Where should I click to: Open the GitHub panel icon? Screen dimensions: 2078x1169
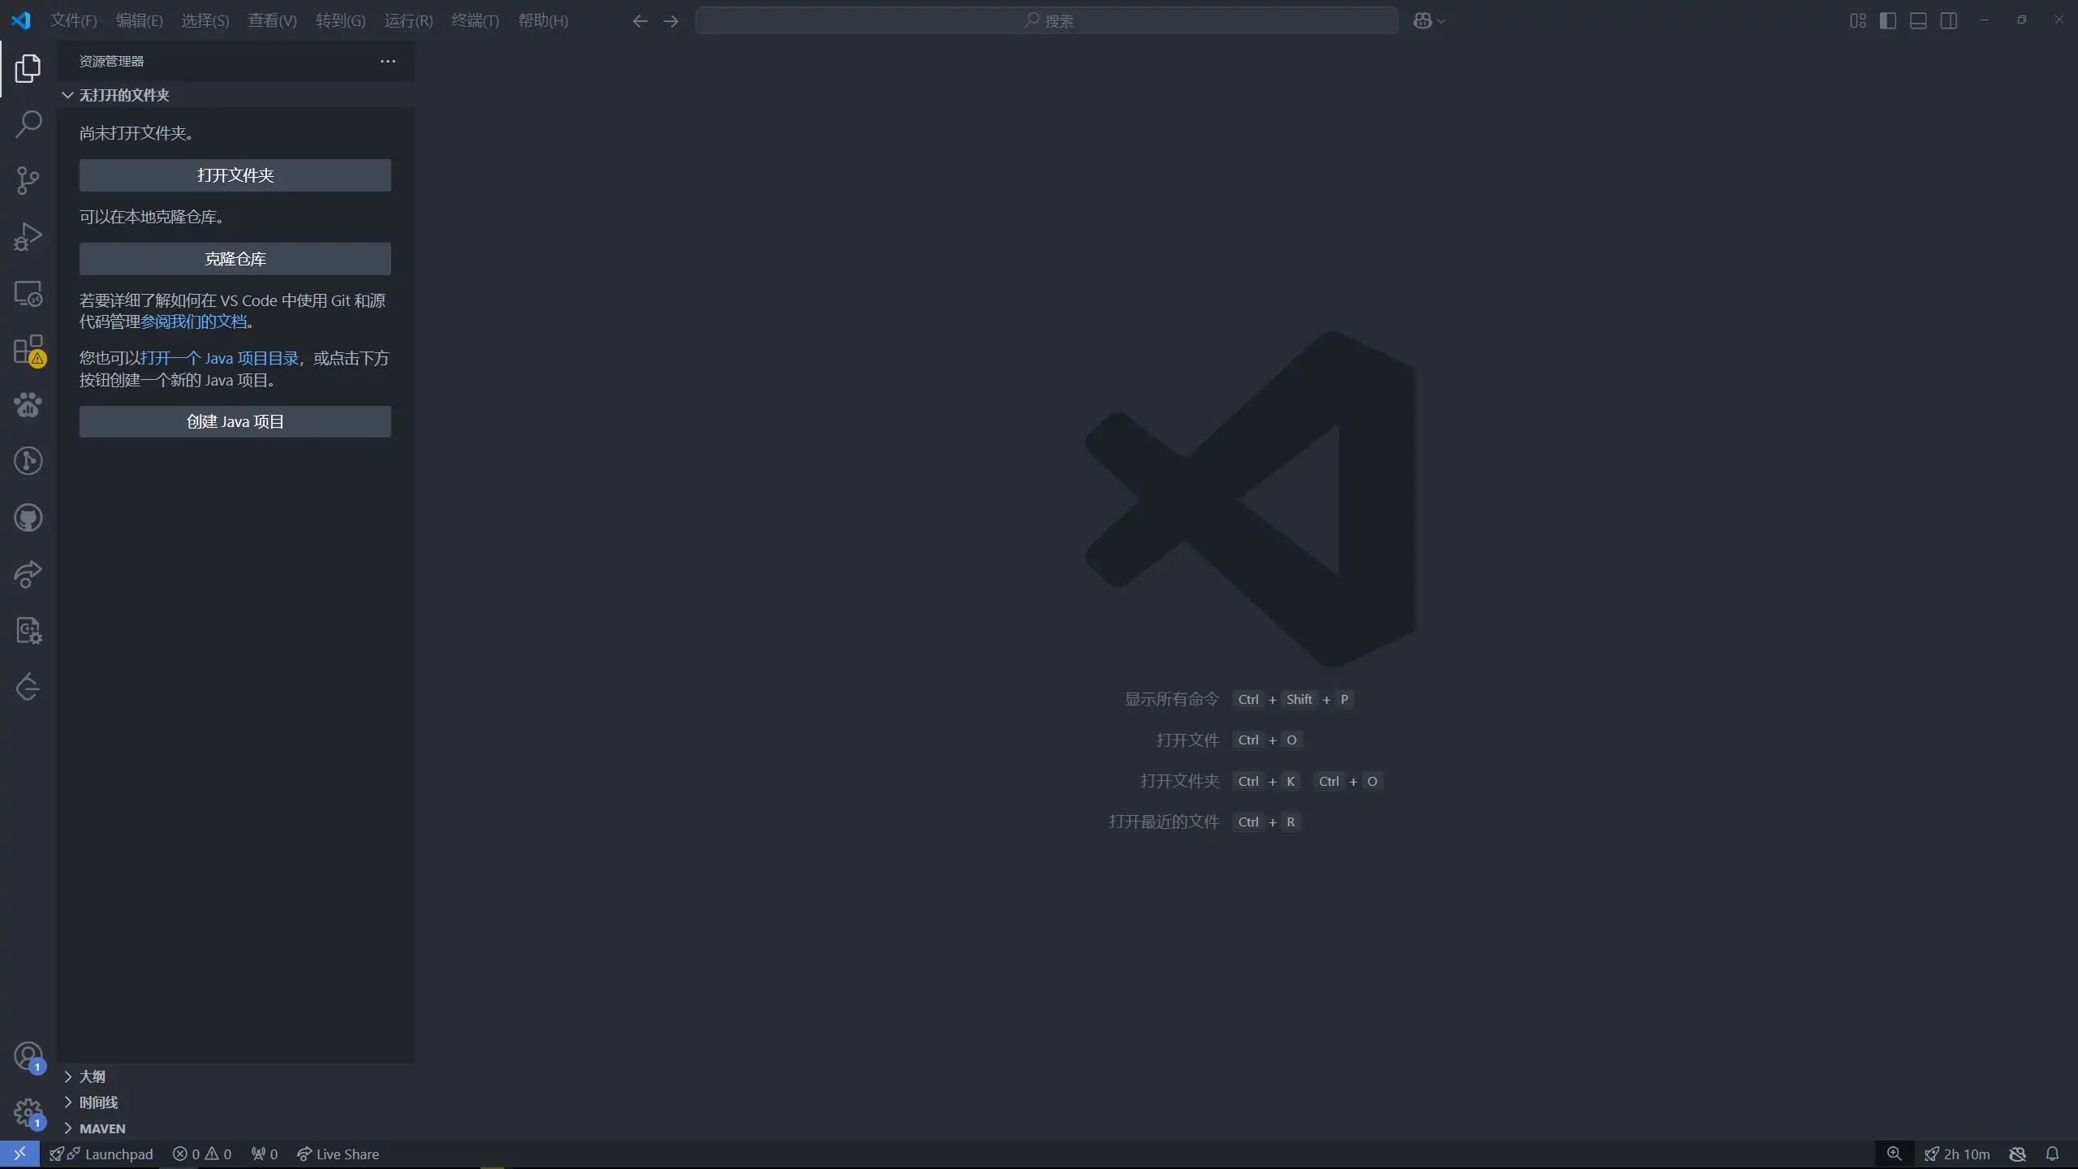28,518
